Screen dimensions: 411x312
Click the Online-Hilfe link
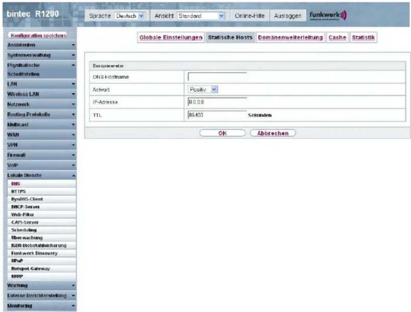[250, 16]
